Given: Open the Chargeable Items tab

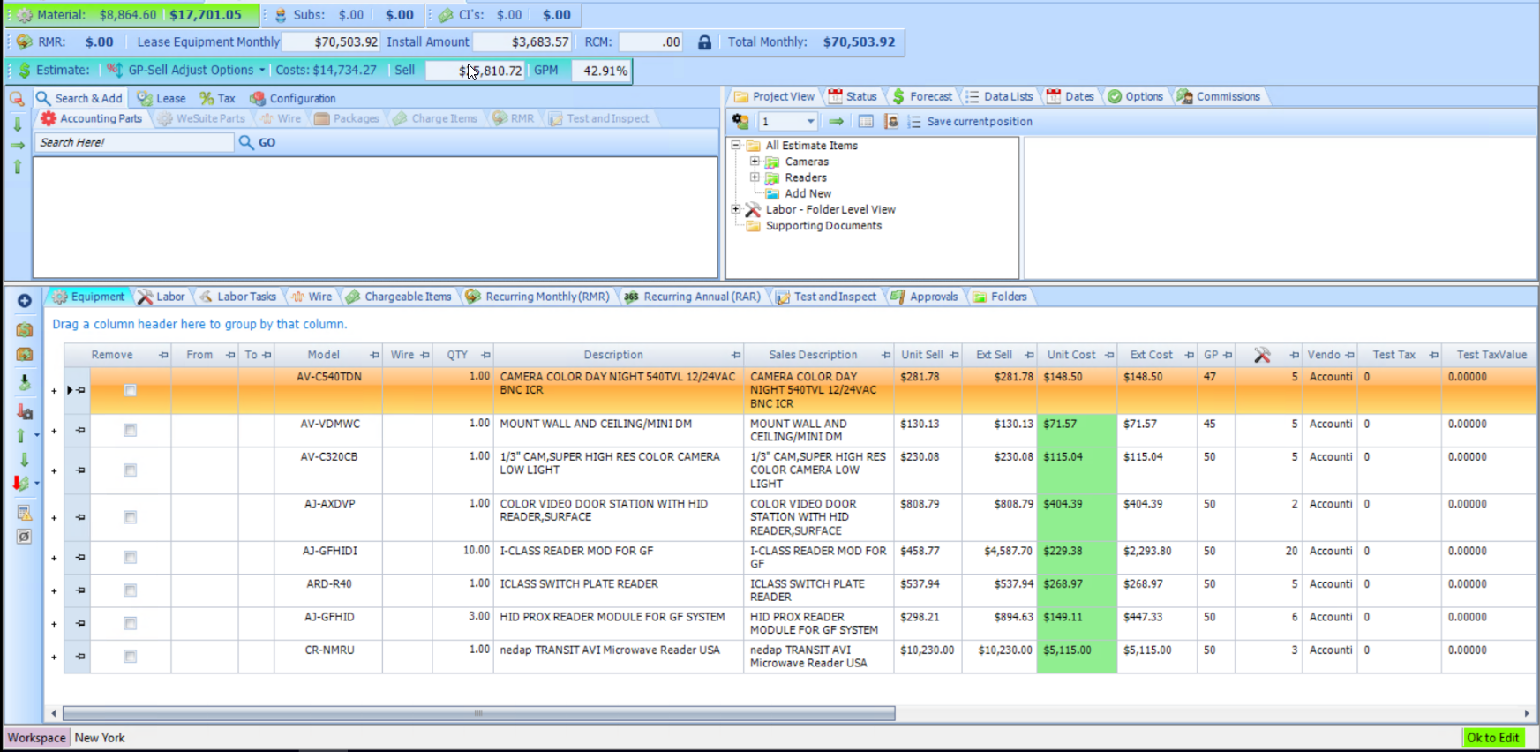Looking at the screenshot, I should [398, 297].
